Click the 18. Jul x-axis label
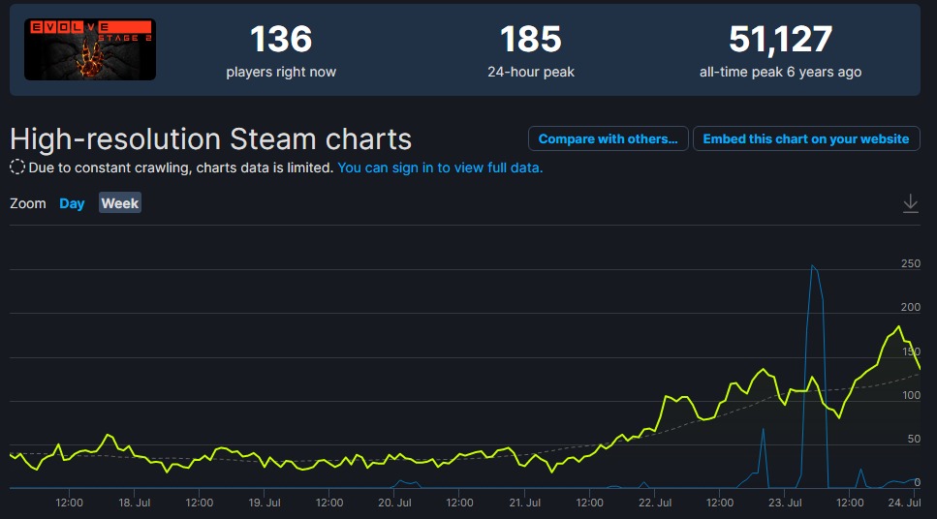The height and width of the screenshot is (519, 937). pyautogui.click(x=134, y=503)
